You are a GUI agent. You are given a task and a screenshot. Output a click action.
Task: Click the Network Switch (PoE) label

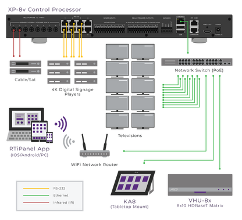coord(199,70)
